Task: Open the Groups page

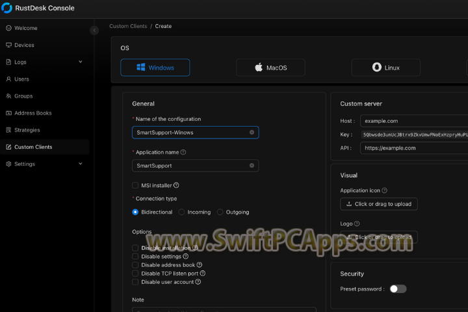Action: (x=45, y=96)
